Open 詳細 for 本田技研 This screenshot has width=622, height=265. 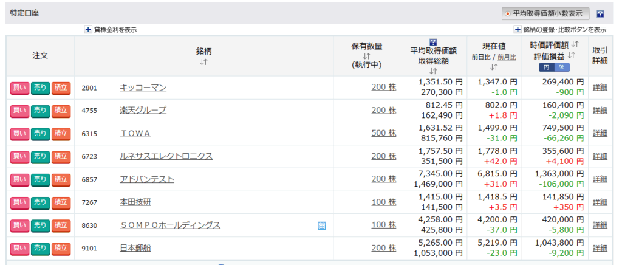pyautogui.click(x=600, y=202)
